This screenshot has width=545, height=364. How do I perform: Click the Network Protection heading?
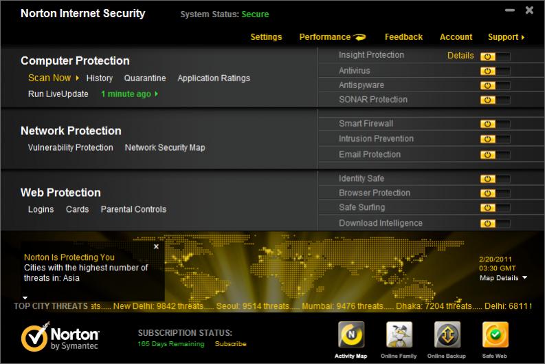pos(71,131)
